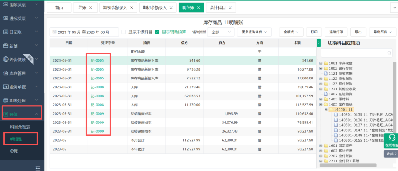Open online customer service headset icon

point(392,138)
